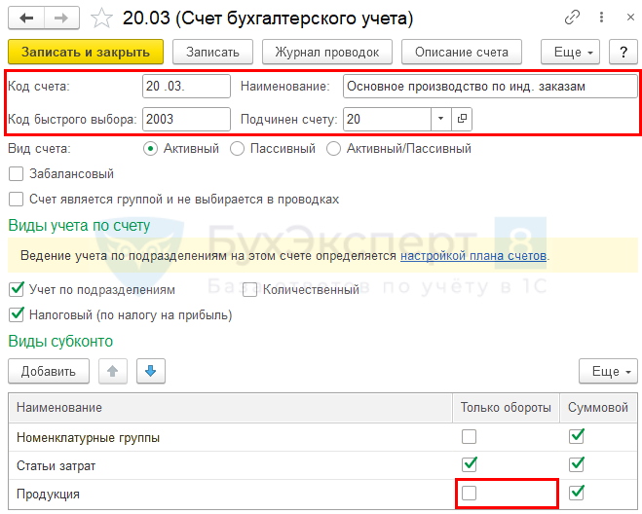Close the account form with X
The image size is (642, 514).
[630, 18]
